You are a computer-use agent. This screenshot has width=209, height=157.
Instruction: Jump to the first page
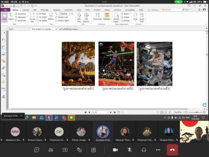86,113
